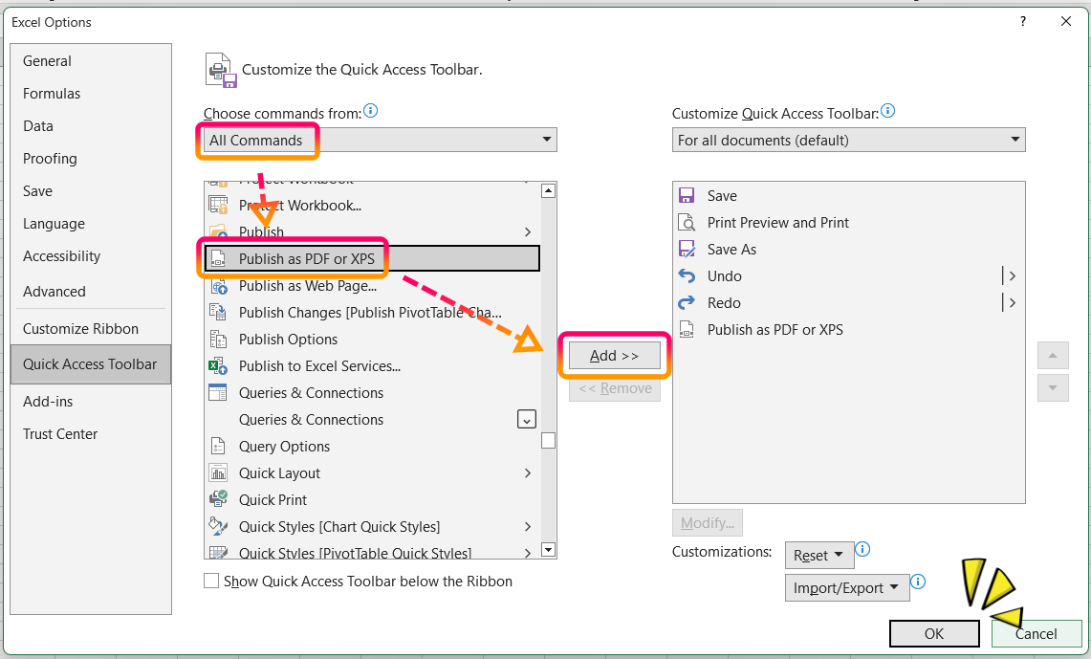Click the Quick Print printer icon
This screenshot has height=659, width=1091.
click(218, 499)
